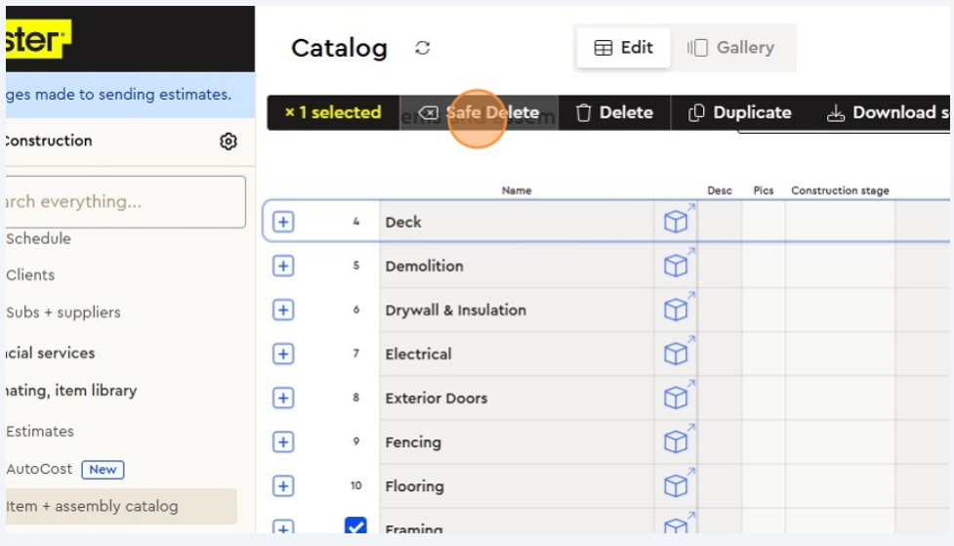Expand the Flooring row
Image resolution: width=954 pixels, height=546 pixels.
283,485
